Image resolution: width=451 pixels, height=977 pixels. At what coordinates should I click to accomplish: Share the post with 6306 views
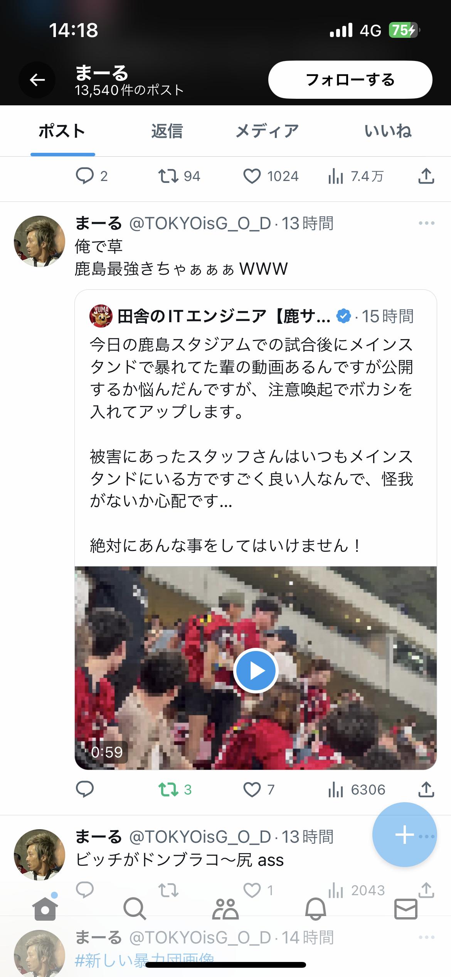coord(426,789)
